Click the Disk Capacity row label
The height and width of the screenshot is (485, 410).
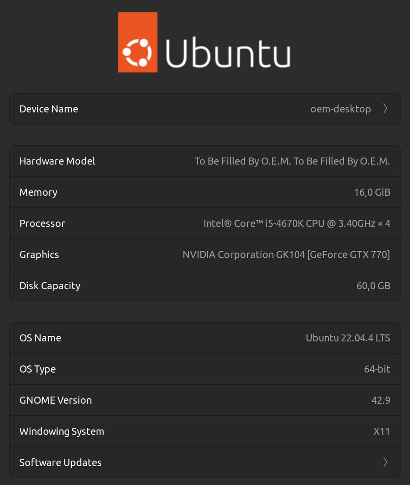50,286
